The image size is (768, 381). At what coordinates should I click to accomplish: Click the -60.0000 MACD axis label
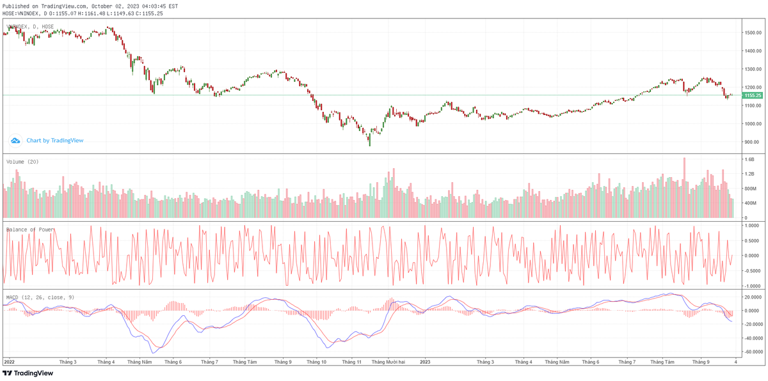pyautogui.click(x=753, y=352)
